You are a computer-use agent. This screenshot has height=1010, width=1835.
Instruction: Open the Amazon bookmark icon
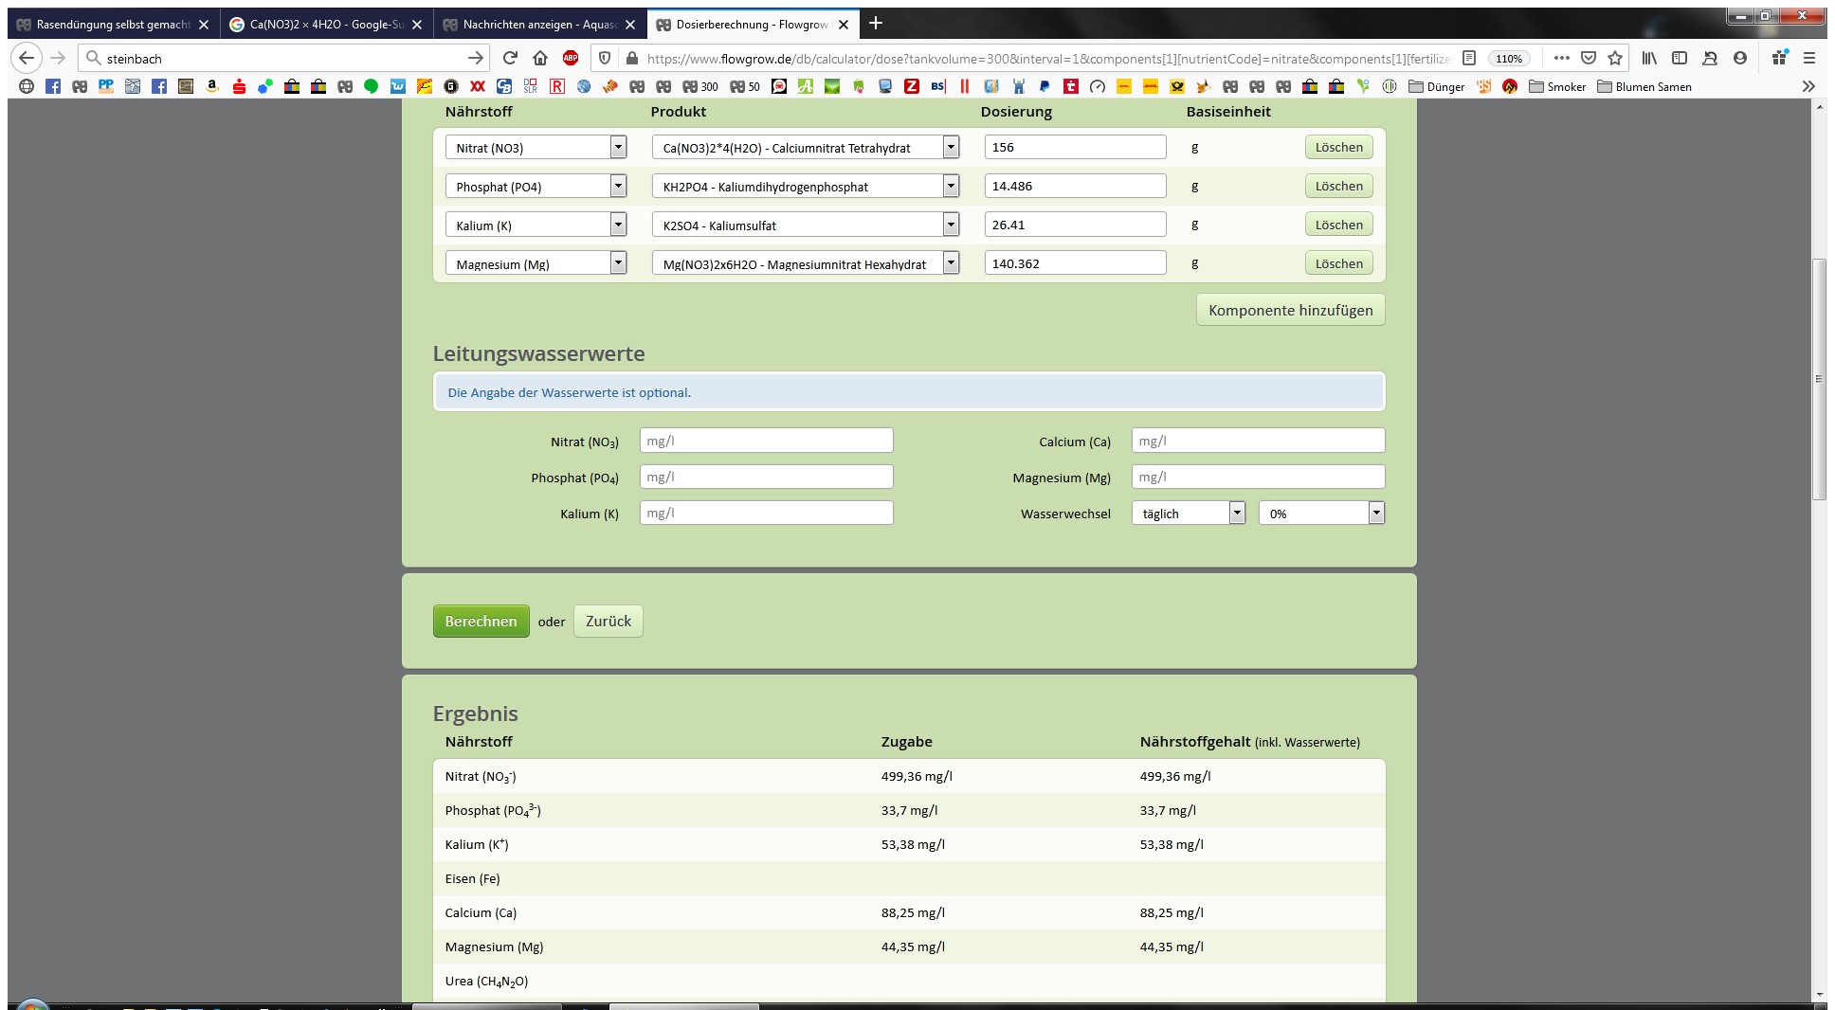tap(212, 86)
